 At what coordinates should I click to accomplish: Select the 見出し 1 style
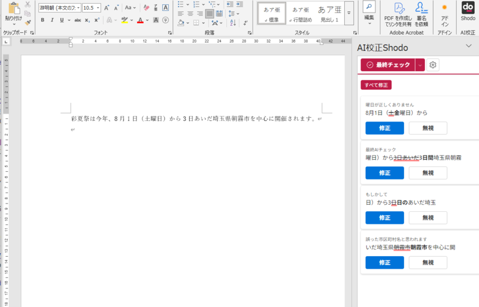pos(329,14)
